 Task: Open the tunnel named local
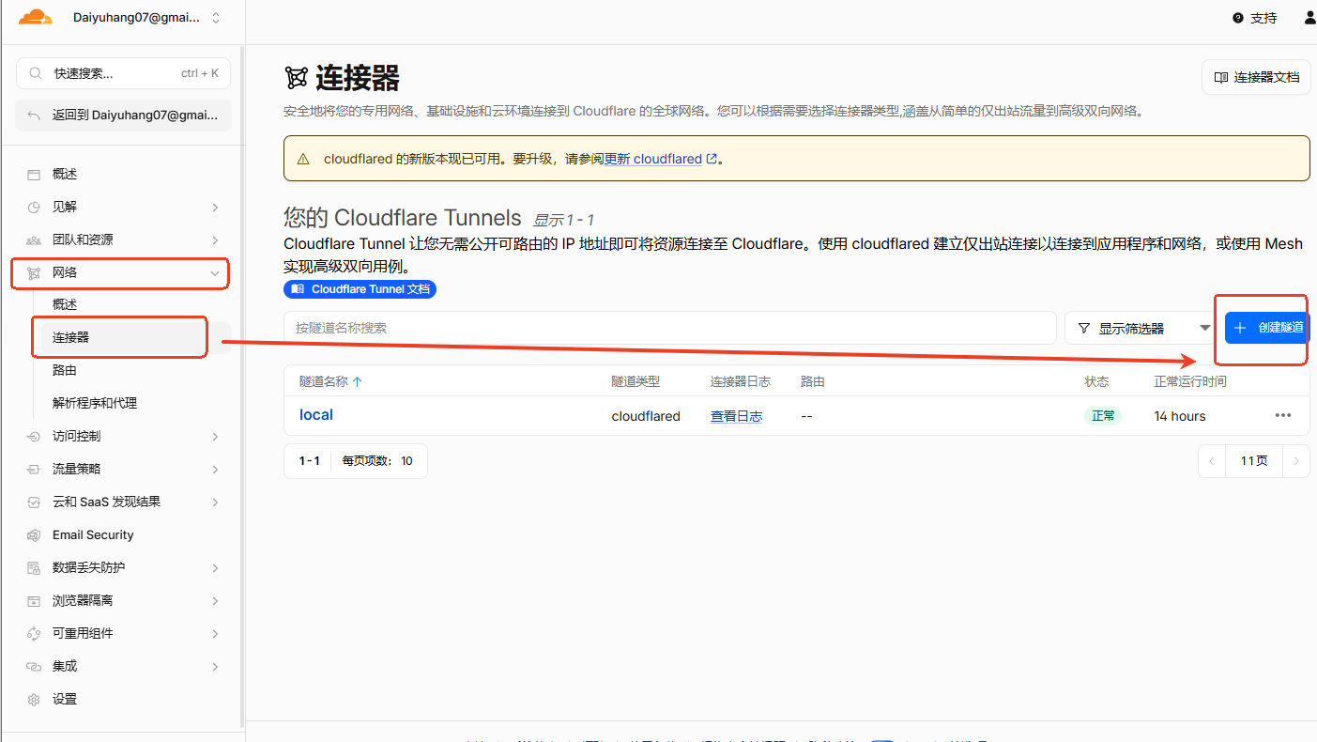316,415
